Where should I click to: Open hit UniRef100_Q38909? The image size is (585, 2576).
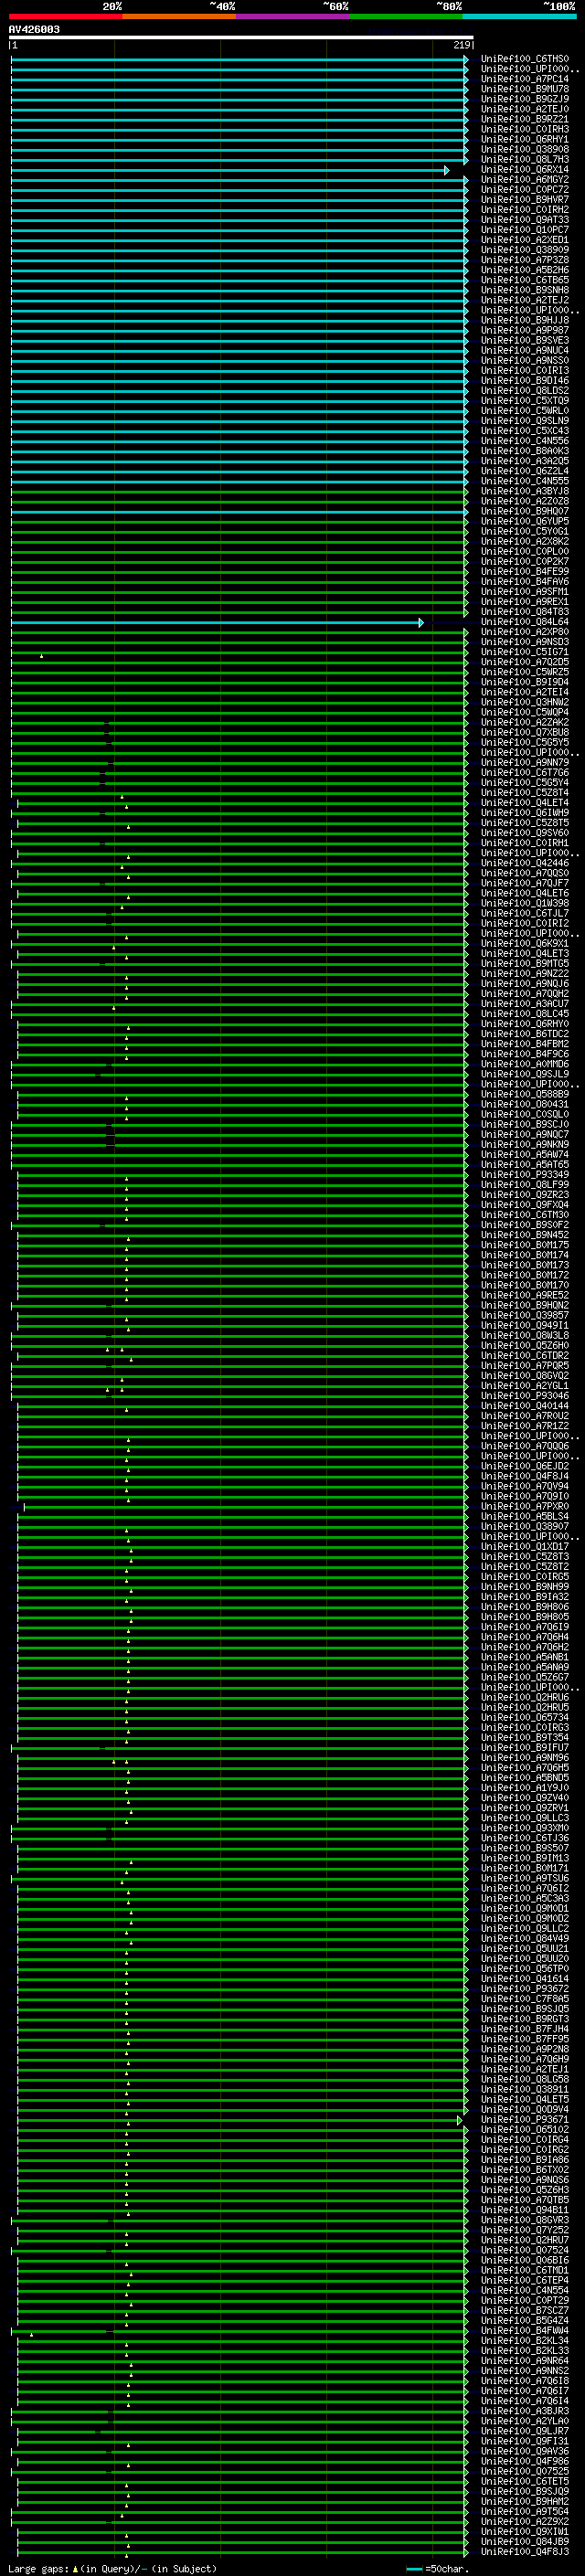click(x=525, y=250)
